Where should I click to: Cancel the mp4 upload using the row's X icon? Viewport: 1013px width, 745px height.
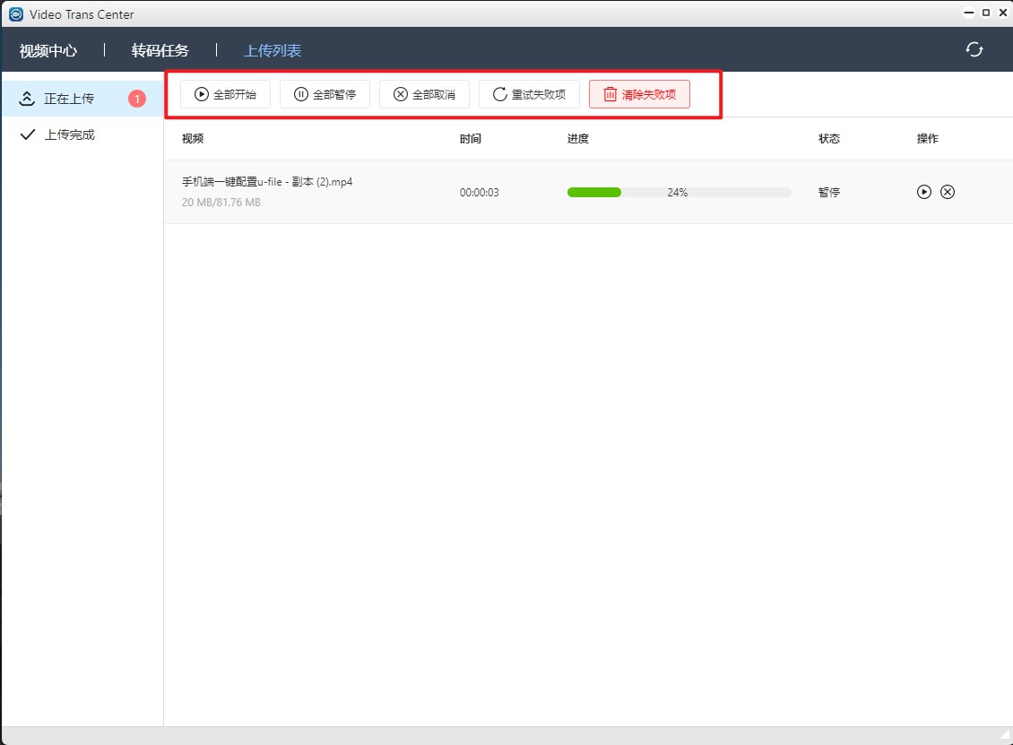(948, 192)
